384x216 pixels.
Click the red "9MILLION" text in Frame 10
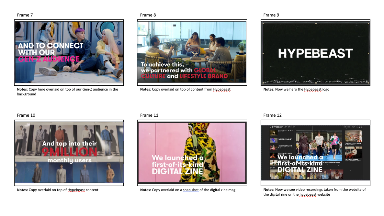click(69, 152)
